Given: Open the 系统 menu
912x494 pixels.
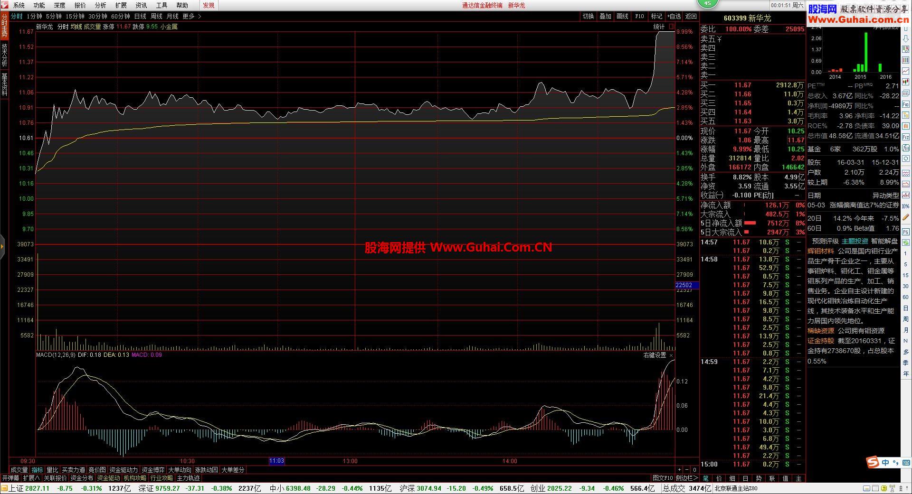Looking at the screenshot, I should pyautogui.click(x=19, y=5).
